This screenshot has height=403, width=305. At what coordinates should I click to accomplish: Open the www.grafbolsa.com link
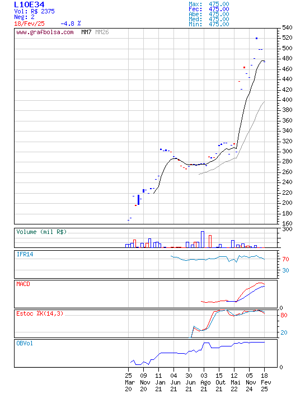coord(45,32)
